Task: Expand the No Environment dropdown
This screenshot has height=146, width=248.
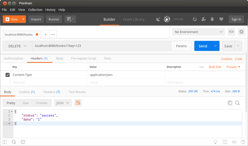Action: click(198, 32)
